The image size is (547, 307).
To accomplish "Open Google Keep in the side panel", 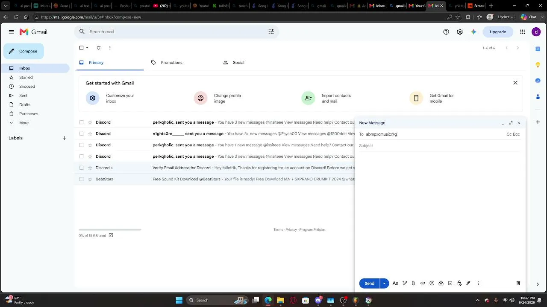I will pos(538,65).
